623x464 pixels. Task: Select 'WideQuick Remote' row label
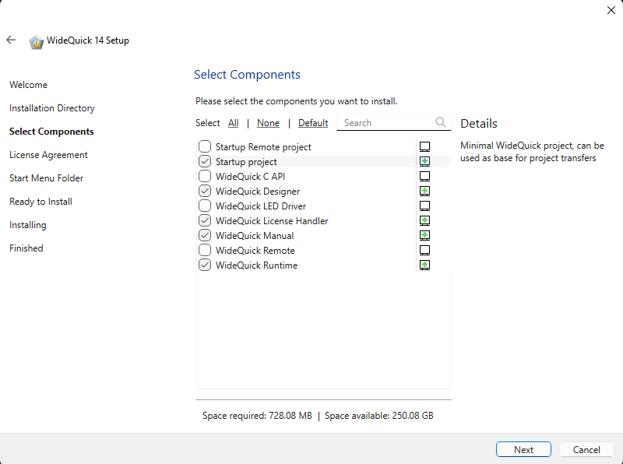[255, 251]
